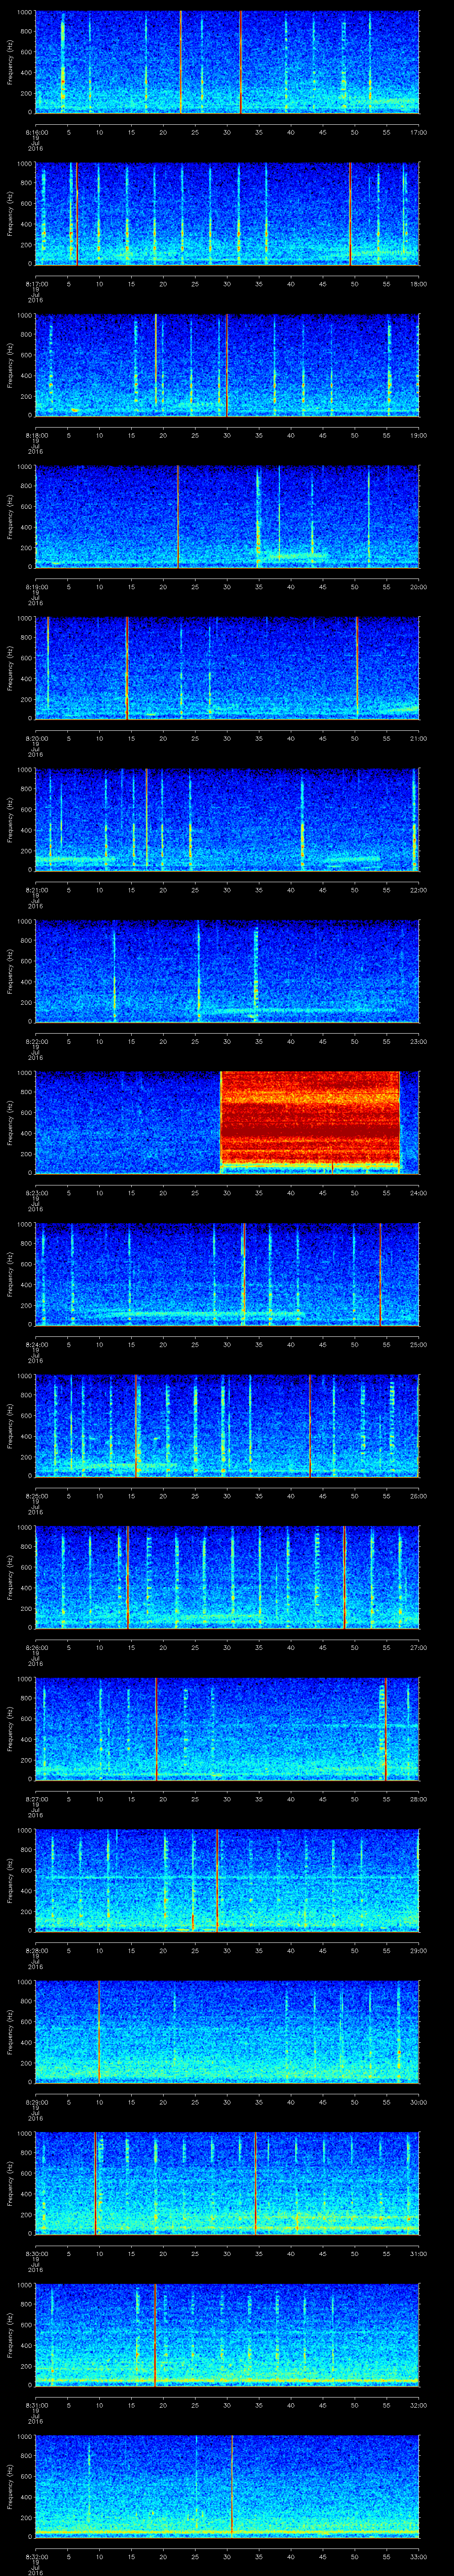Image resolution: width=454 pixels, height=2576 pixels.
Task: Pick the spectrogram panel starting at 8:21:00
Action: point(227,820)
